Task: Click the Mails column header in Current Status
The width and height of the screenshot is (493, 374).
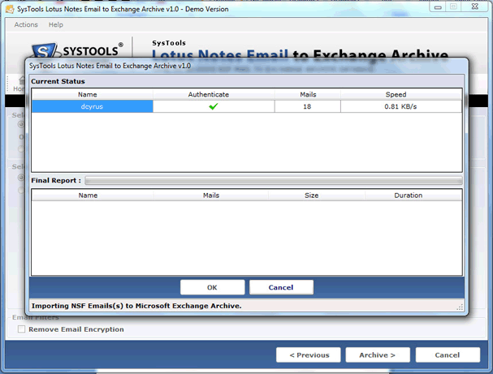Action: coord(308,95)
